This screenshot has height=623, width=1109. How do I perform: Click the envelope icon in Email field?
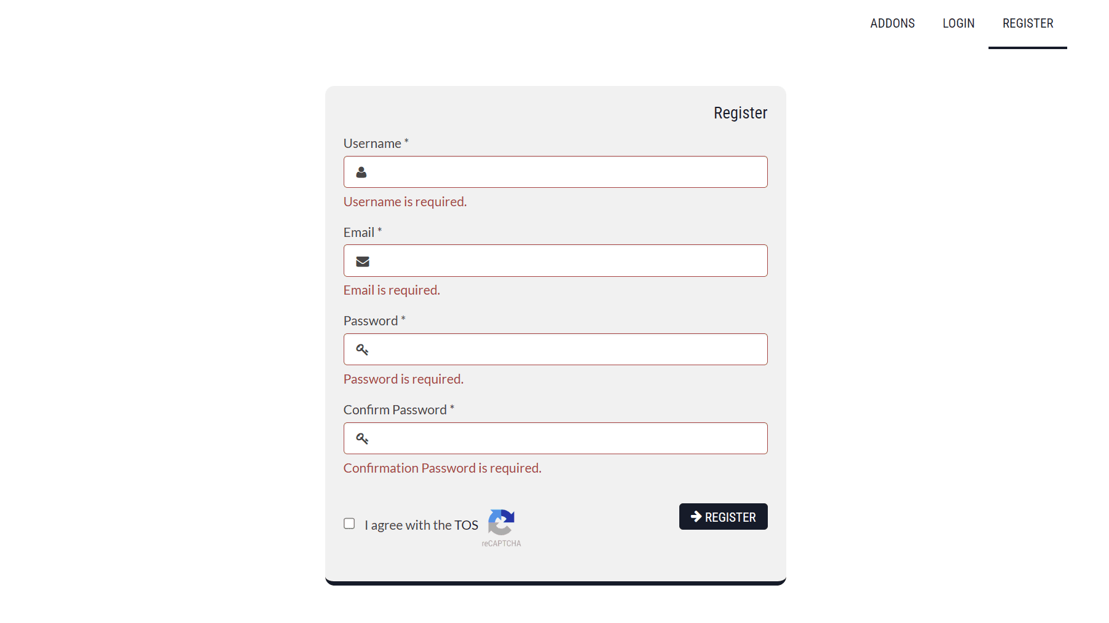pos(363,261)
